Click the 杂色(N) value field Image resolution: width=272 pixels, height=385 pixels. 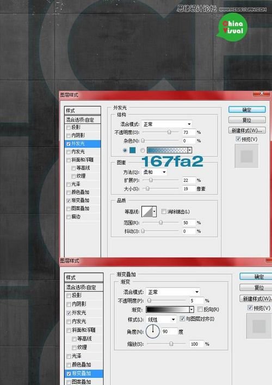tap(189, 140)
